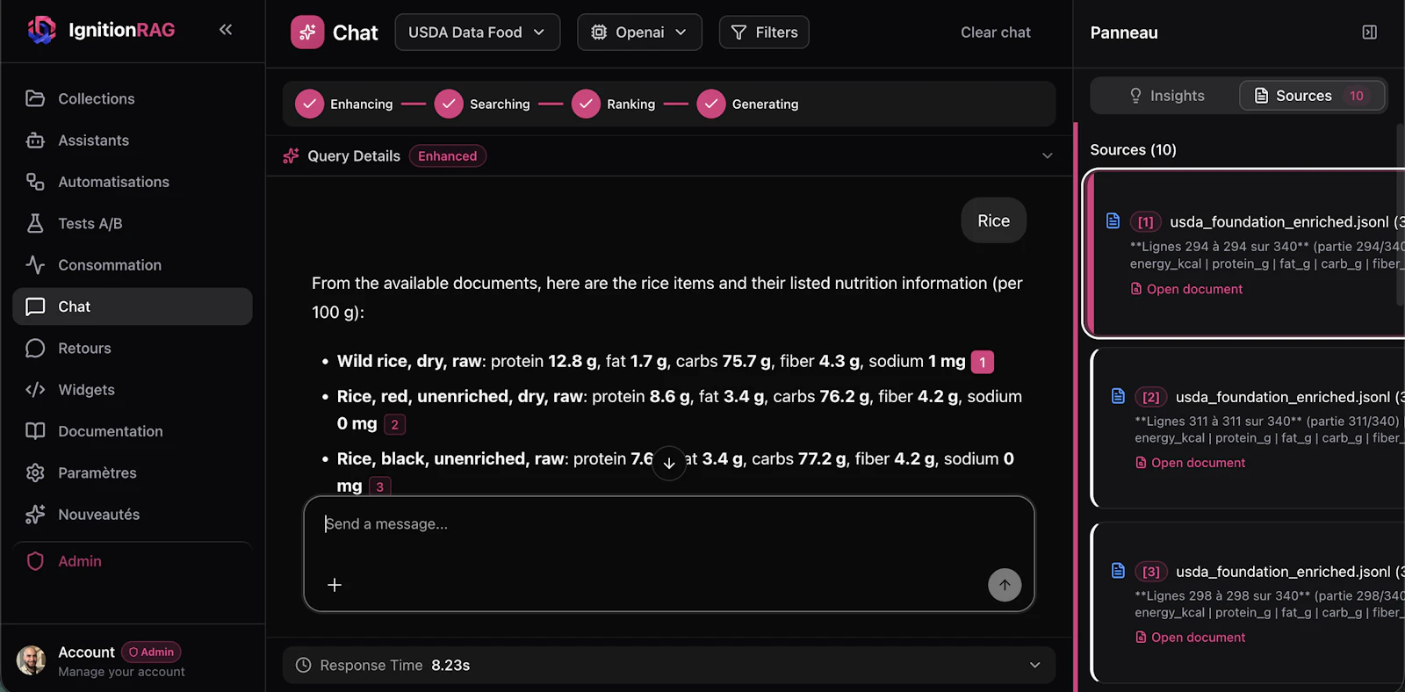Viewport: 1405px width, 692px height.
Task: Click the plus attachment icon
Action: coord(335,585)
